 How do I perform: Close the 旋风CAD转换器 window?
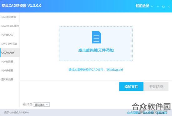(x=169, y=7)
